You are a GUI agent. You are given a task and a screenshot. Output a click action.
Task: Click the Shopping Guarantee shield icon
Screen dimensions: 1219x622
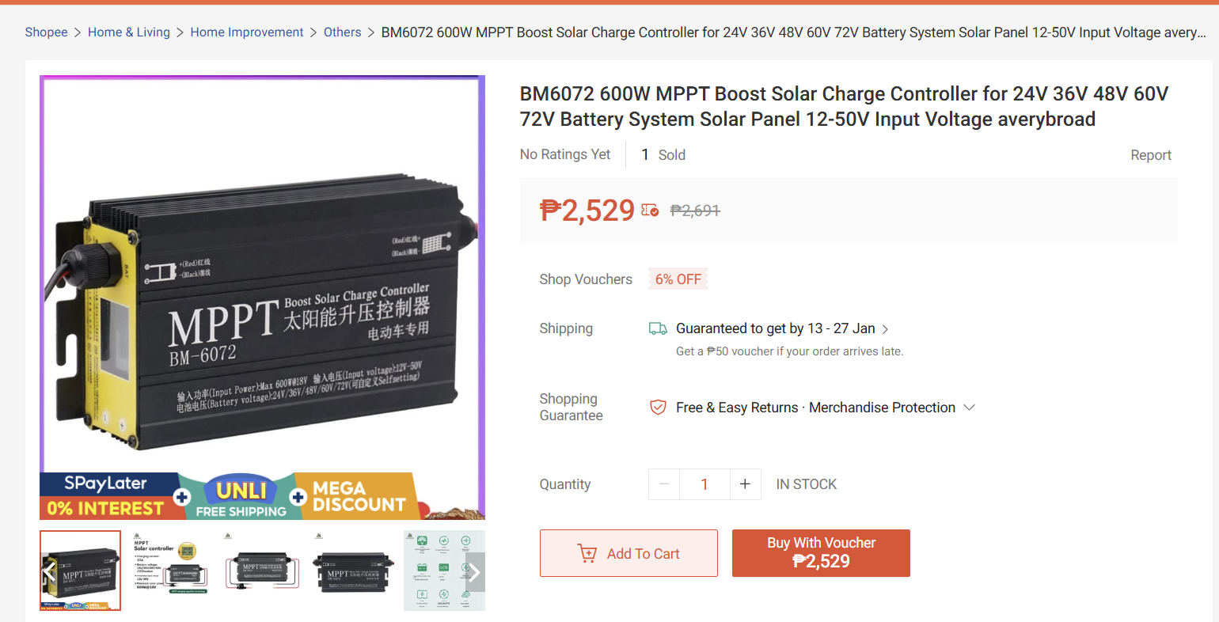click(658, 408)
